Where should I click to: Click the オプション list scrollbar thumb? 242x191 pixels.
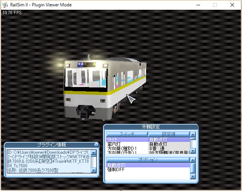click(193, 168)
